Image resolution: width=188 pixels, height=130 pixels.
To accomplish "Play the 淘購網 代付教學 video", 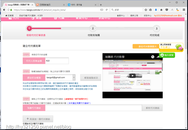I will [132, 76].
